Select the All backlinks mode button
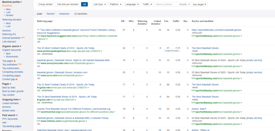This screenshot has width=275, height=131. pyautogui.click(x=84, y=4)
